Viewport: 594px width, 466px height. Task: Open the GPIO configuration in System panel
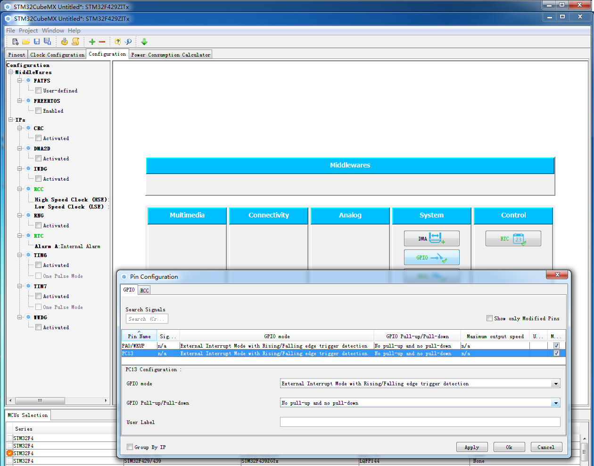pos(431,257)
